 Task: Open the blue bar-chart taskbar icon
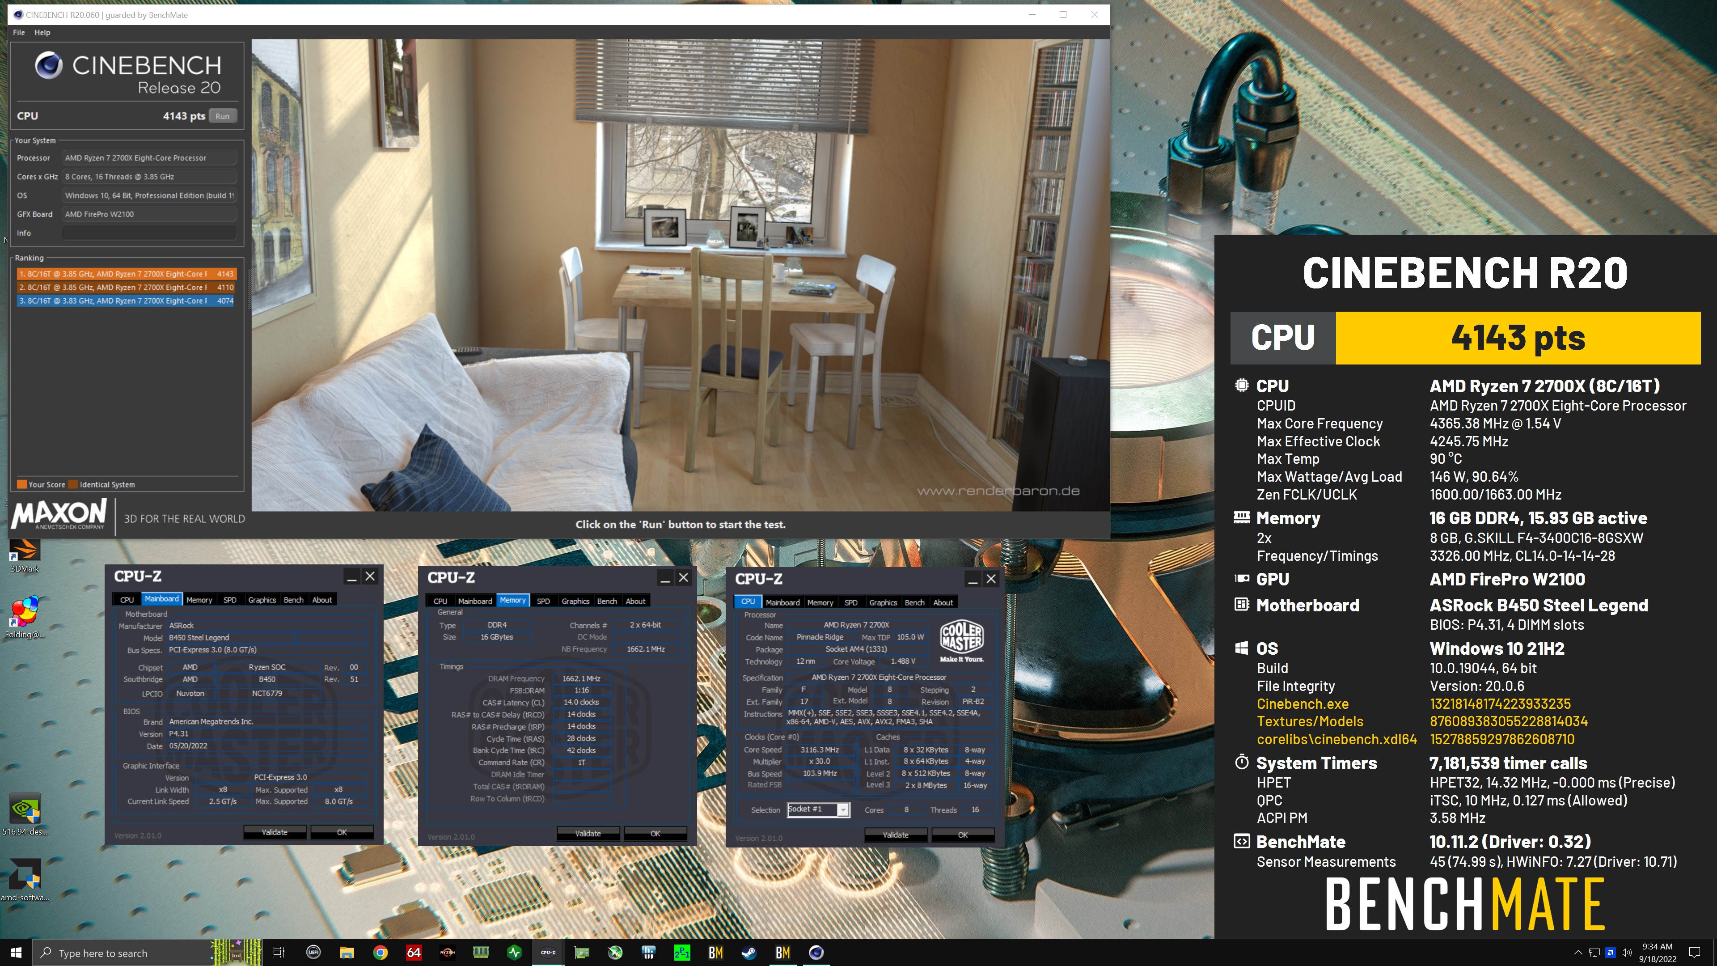pyautogui.click(x=648, y=953)
